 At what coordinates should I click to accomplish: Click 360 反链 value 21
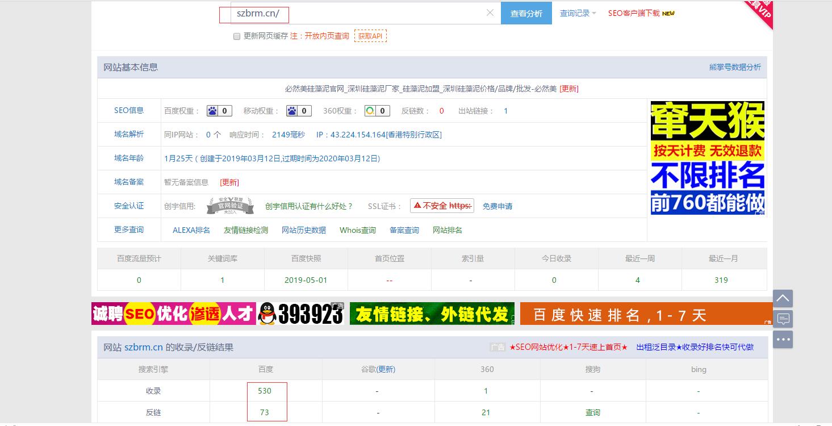click(x=486, y=412)
